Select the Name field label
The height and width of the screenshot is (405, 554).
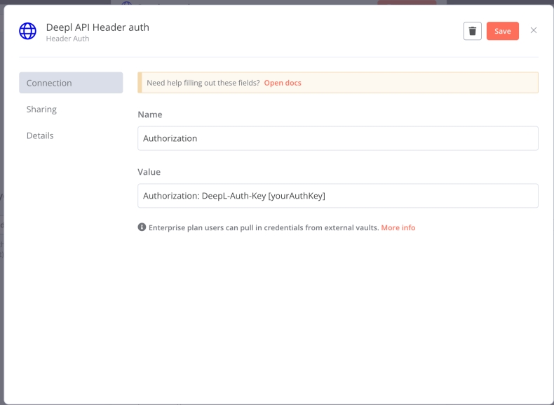point(149,114)
